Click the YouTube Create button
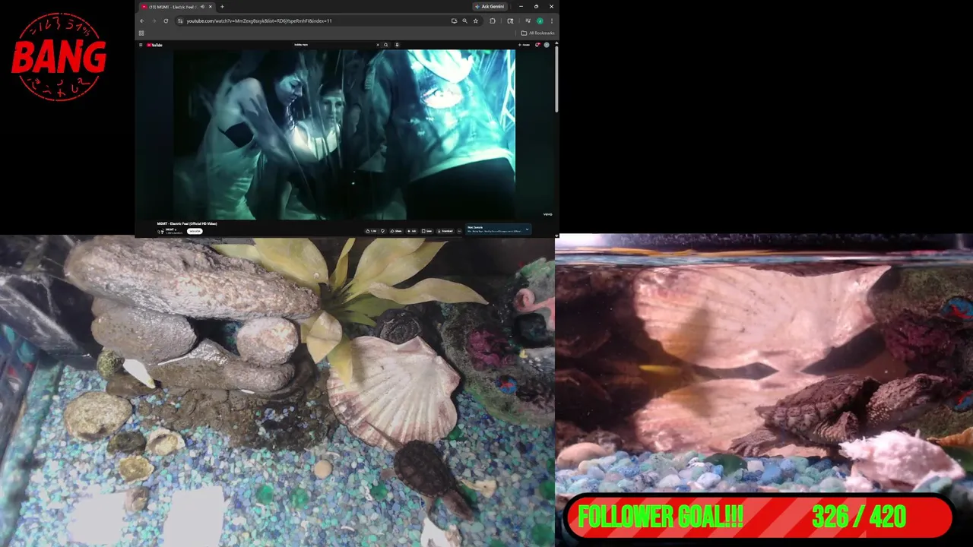973x547 pixels. (x=524, y=45)
